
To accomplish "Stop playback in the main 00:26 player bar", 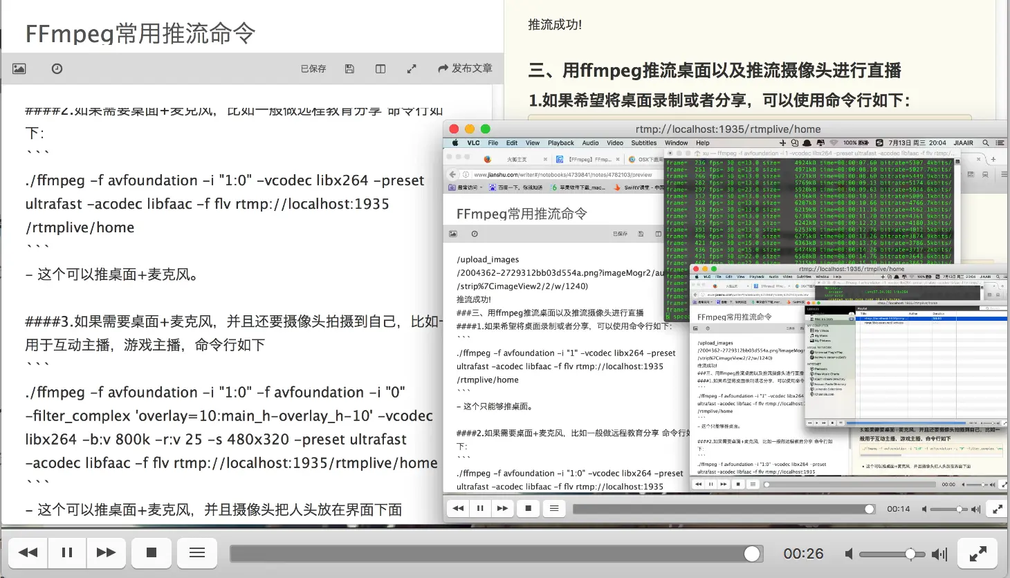I will [151, 552].
